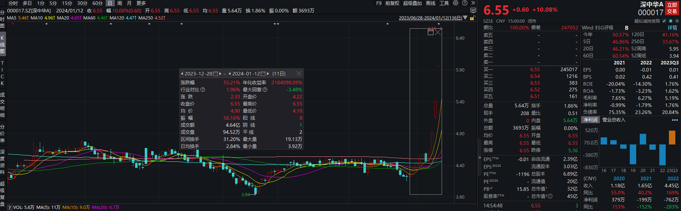Click the plus icon under 立即交易
This screenshot has width=681, height=211.
(677, 21)
